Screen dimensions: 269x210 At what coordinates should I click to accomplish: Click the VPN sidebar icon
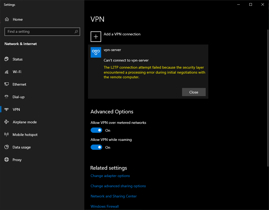7,109
